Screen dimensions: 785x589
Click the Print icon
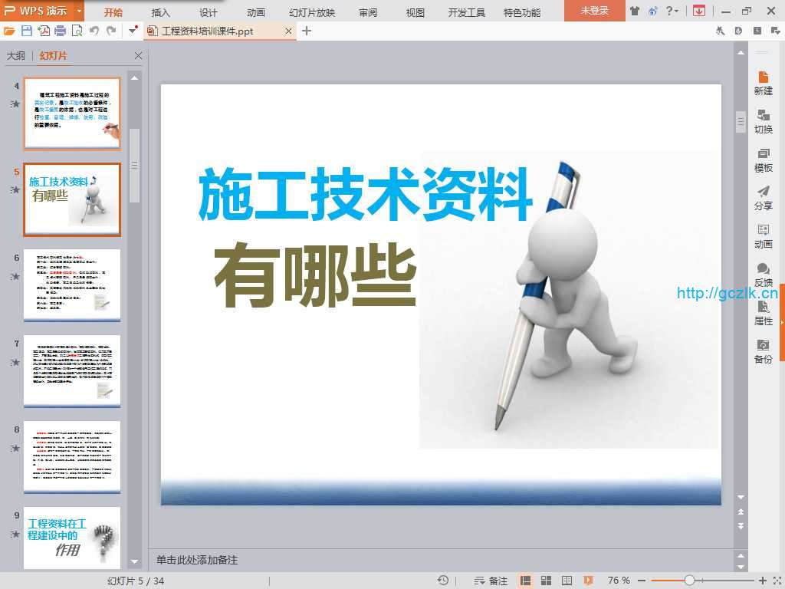click(60, 31)
